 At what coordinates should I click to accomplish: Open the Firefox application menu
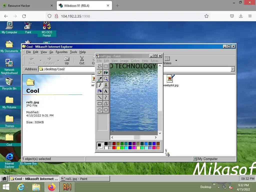[x=250, y=16]
